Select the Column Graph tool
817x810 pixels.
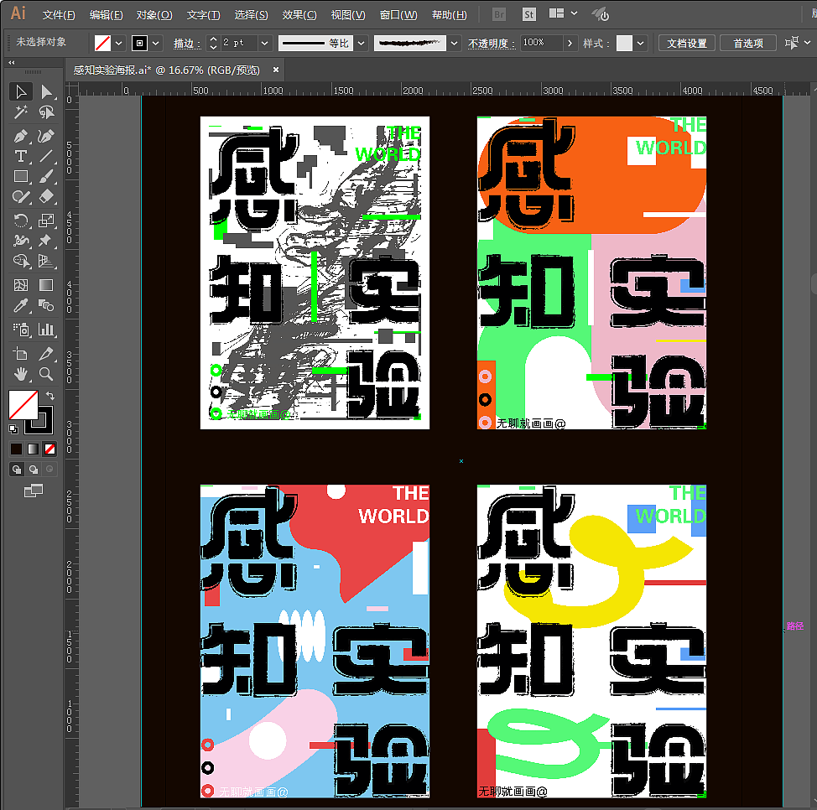click(46, 330)
